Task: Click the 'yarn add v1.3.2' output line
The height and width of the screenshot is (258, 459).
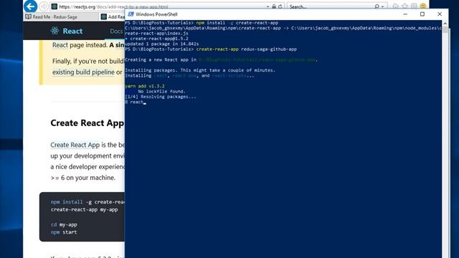Action: pyautogui.click(x=145, y=86)
